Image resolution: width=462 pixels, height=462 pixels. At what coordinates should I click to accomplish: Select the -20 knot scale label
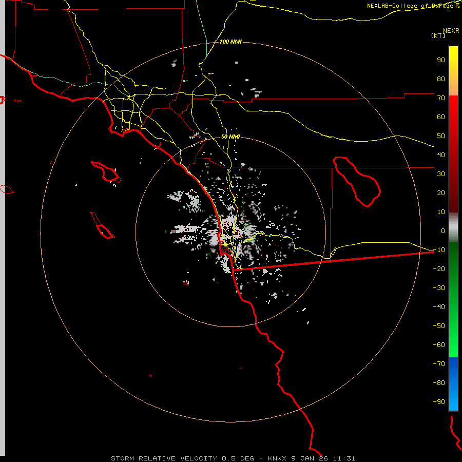(439, 268)
